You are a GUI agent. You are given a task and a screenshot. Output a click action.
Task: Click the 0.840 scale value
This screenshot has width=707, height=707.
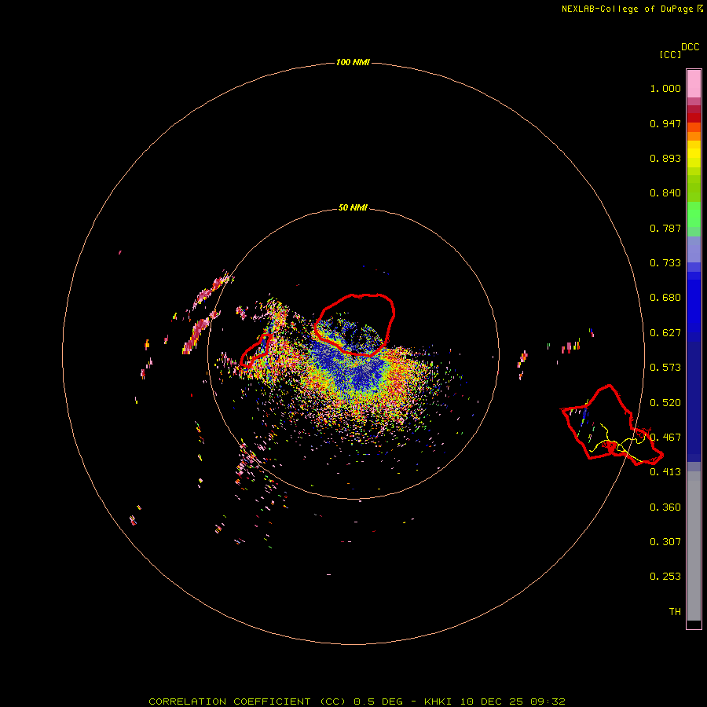tap(665, 193)
